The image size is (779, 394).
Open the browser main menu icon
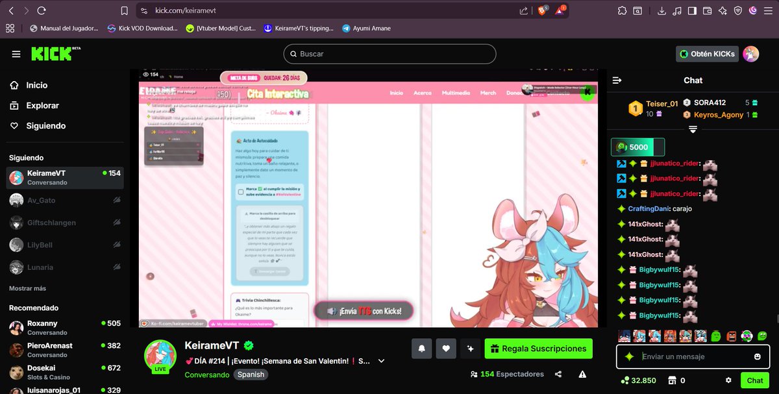[768, 11]
